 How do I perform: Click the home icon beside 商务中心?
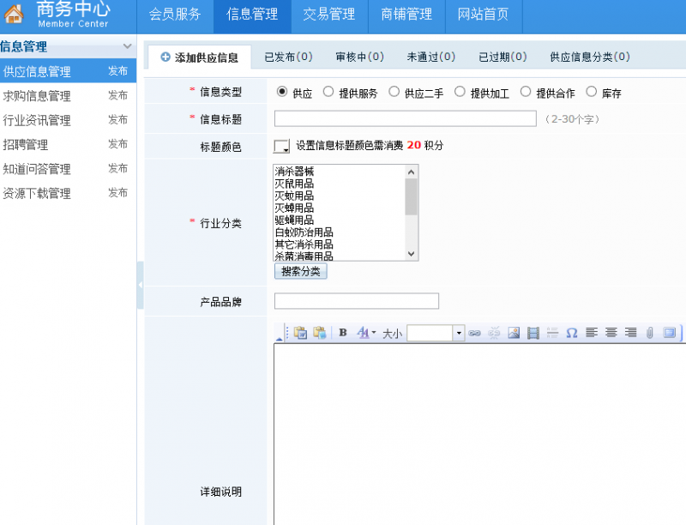(15, 15)
